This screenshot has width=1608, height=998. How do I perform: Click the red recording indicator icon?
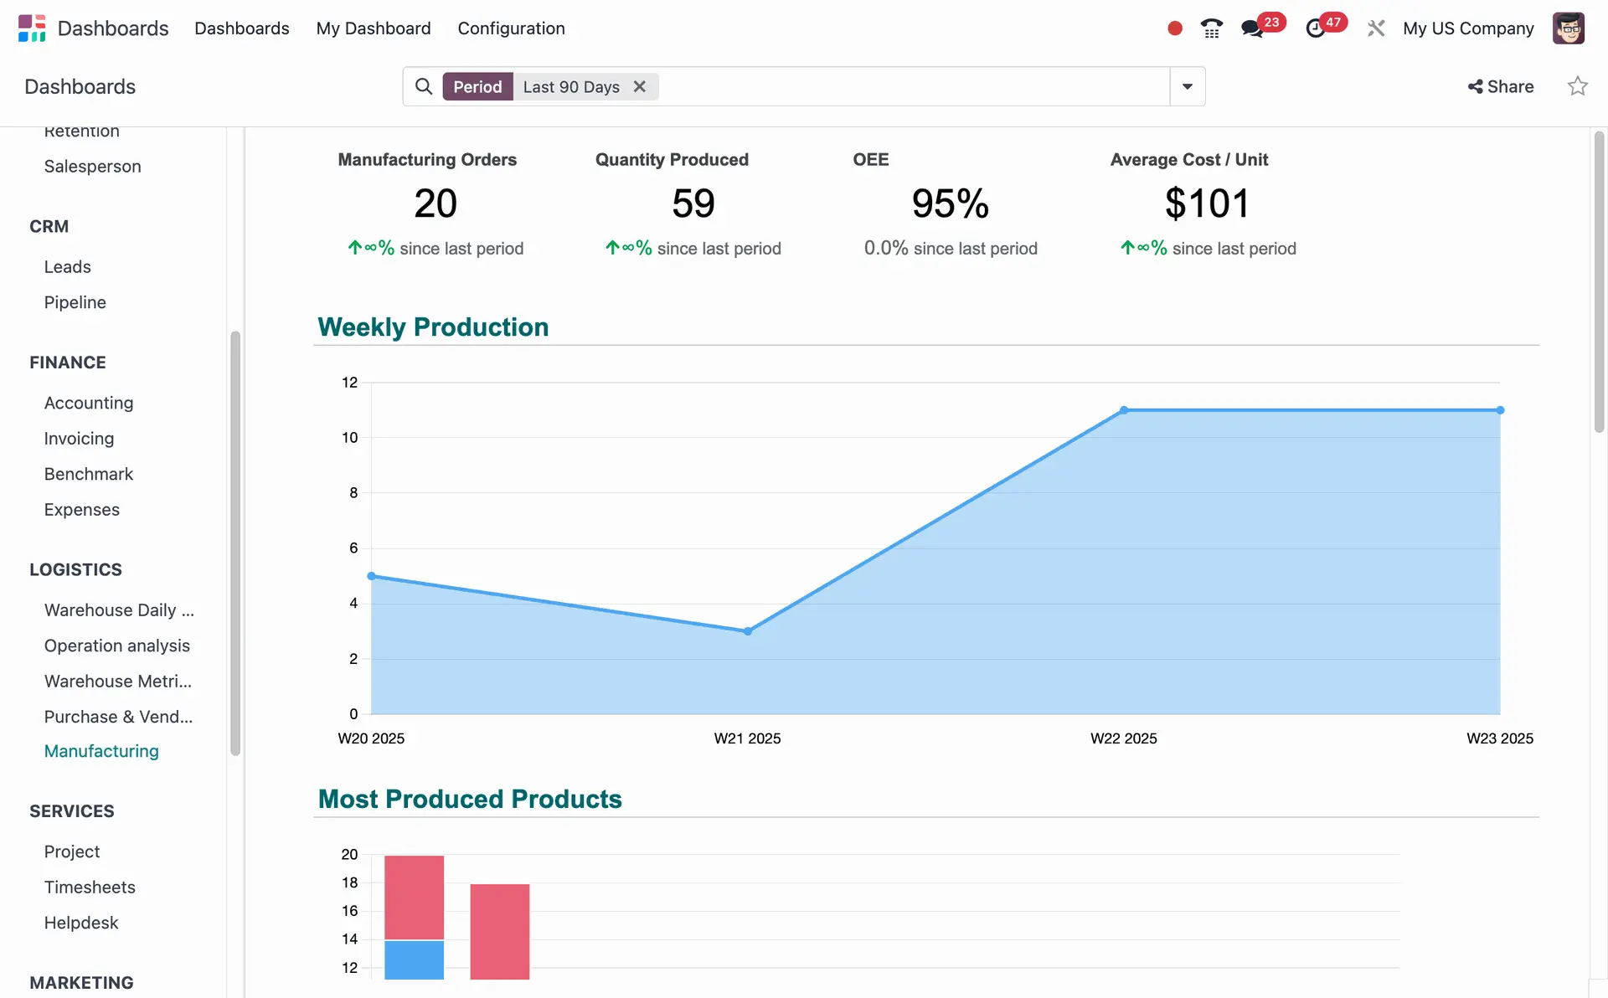pos(1174,28)
